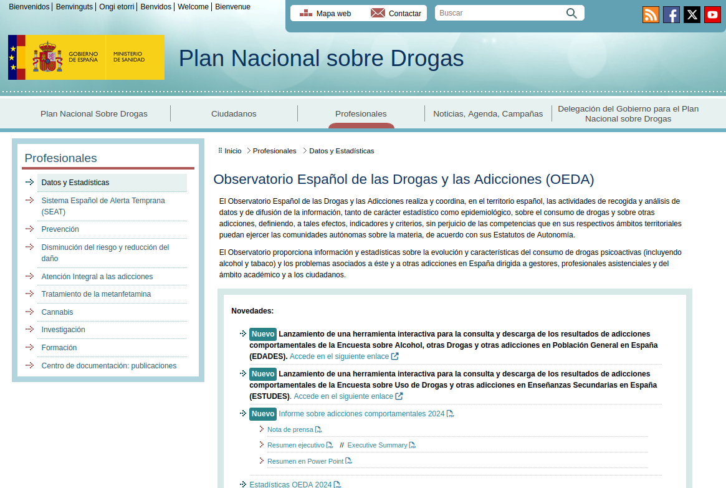Open the Resumen ejecutivo link
This screenshot has width=726, height=488.
coord(295,446)
